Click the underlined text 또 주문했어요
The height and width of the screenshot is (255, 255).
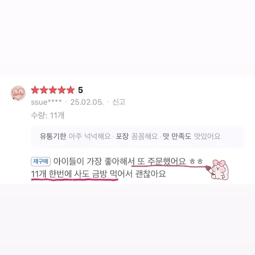(162, 162)
